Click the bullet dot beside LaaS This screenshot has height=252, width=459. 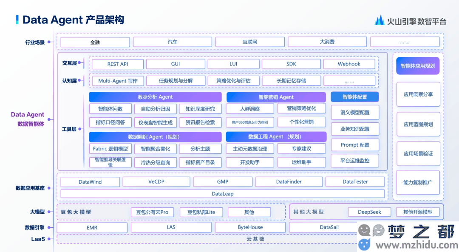coord(49,239)
